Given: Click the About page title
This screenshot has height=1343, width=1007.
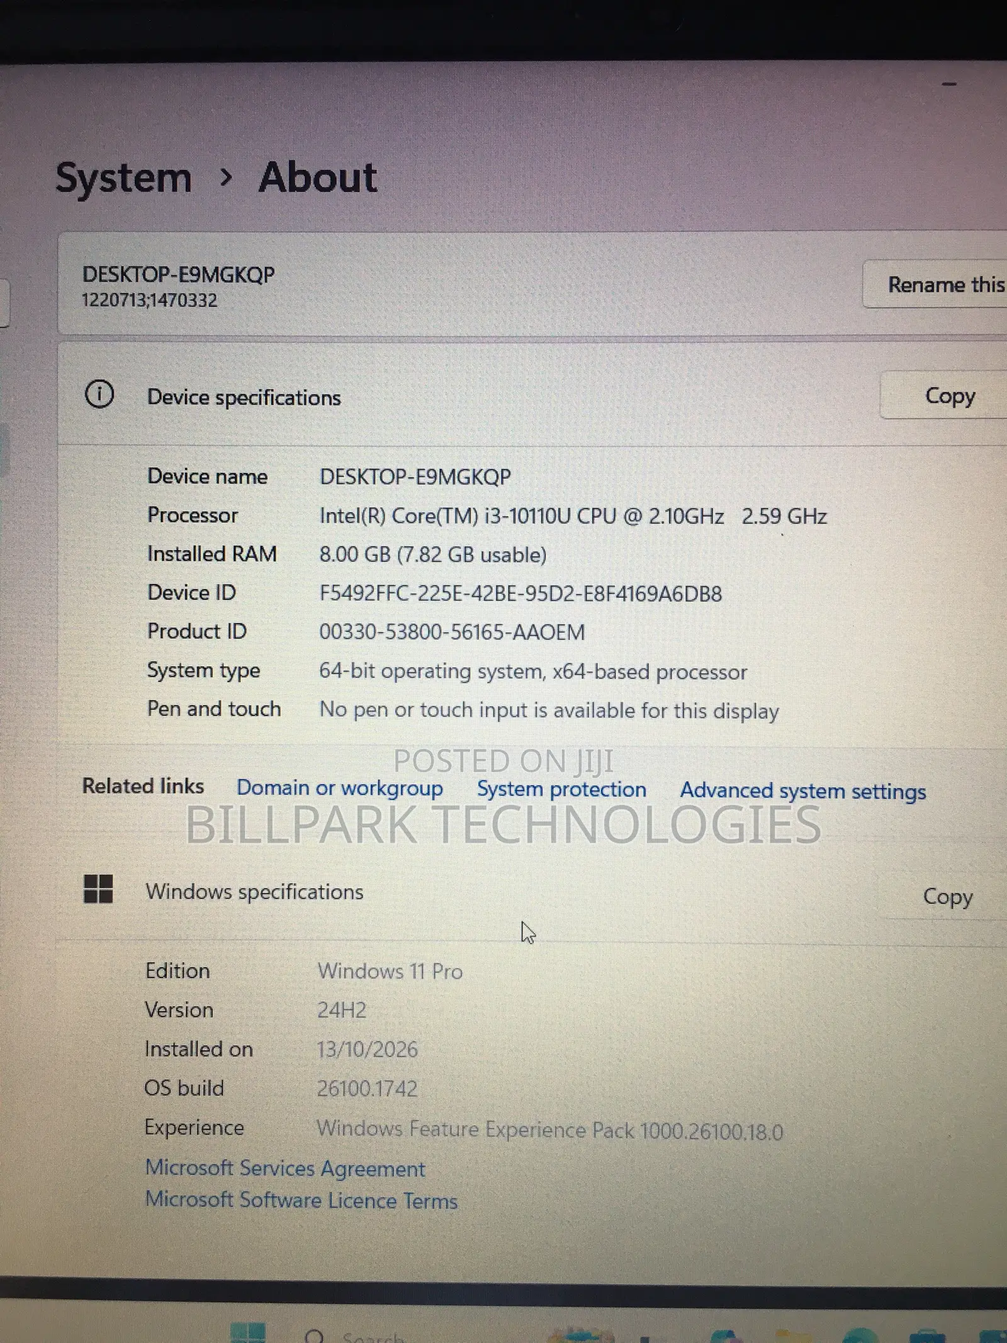Looking at the screenshot, I should (x=318, y=177).
